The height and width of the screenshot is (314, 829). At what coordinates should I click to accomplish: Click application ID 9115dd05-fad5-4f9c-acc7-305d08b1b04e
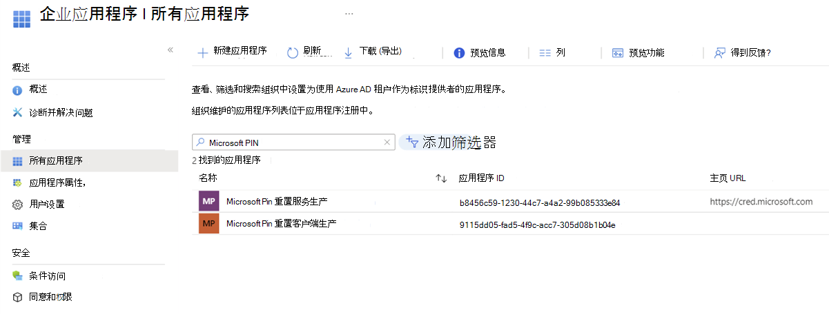click(x=537, y=224)
